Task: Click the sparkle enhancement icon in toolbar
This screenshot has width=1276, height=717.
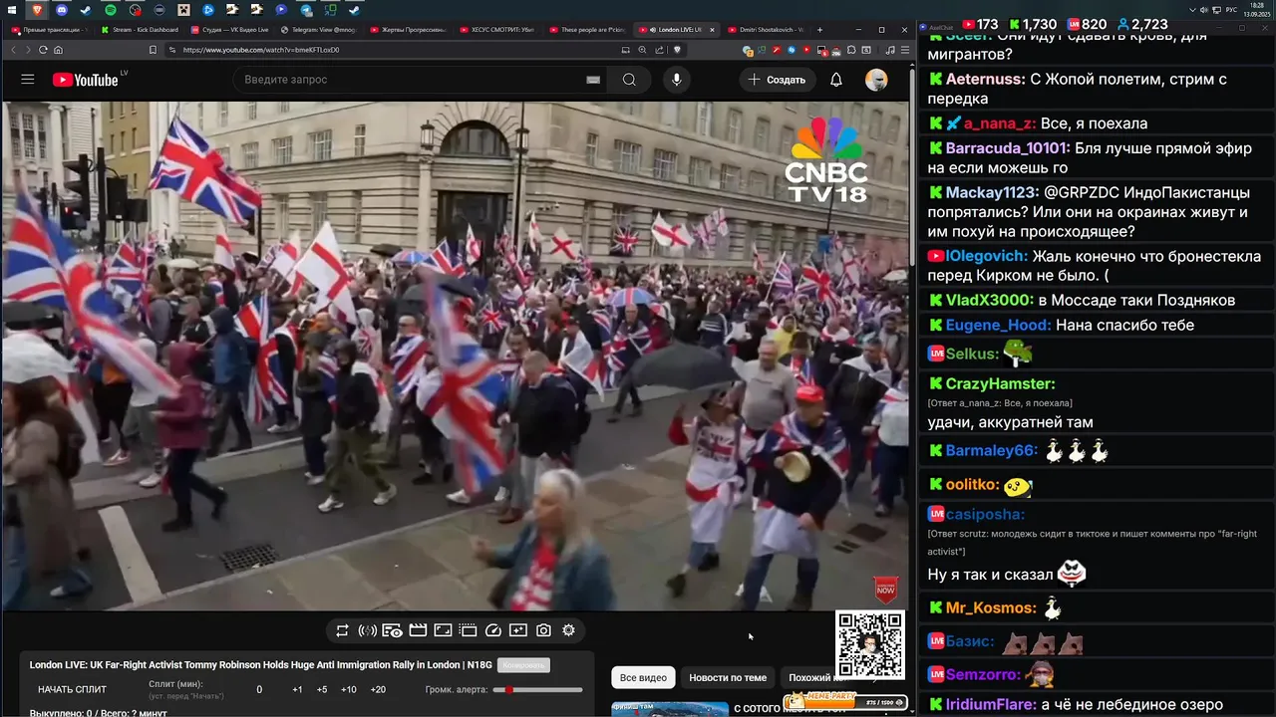Action: [x=517, y=630]
